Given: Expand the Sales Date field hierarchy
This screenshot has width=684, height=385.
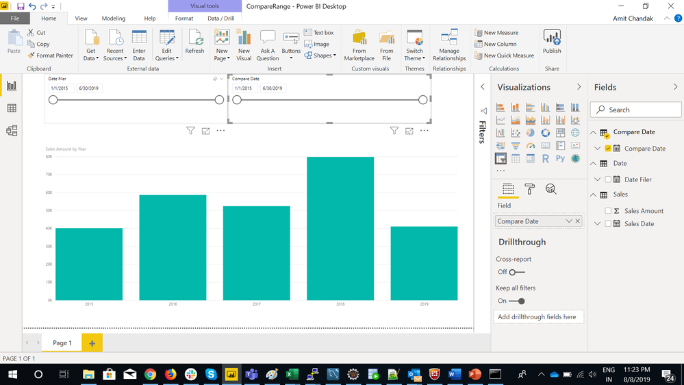Looking at the screenshot, I should [x=598, y=223].
